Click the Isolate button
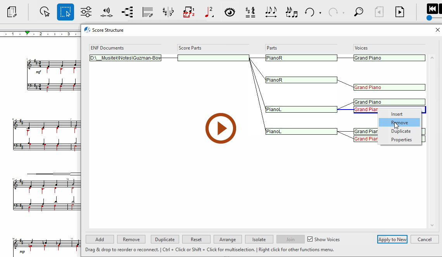Viewport: 442px width, 257px height. pos(259,239)
